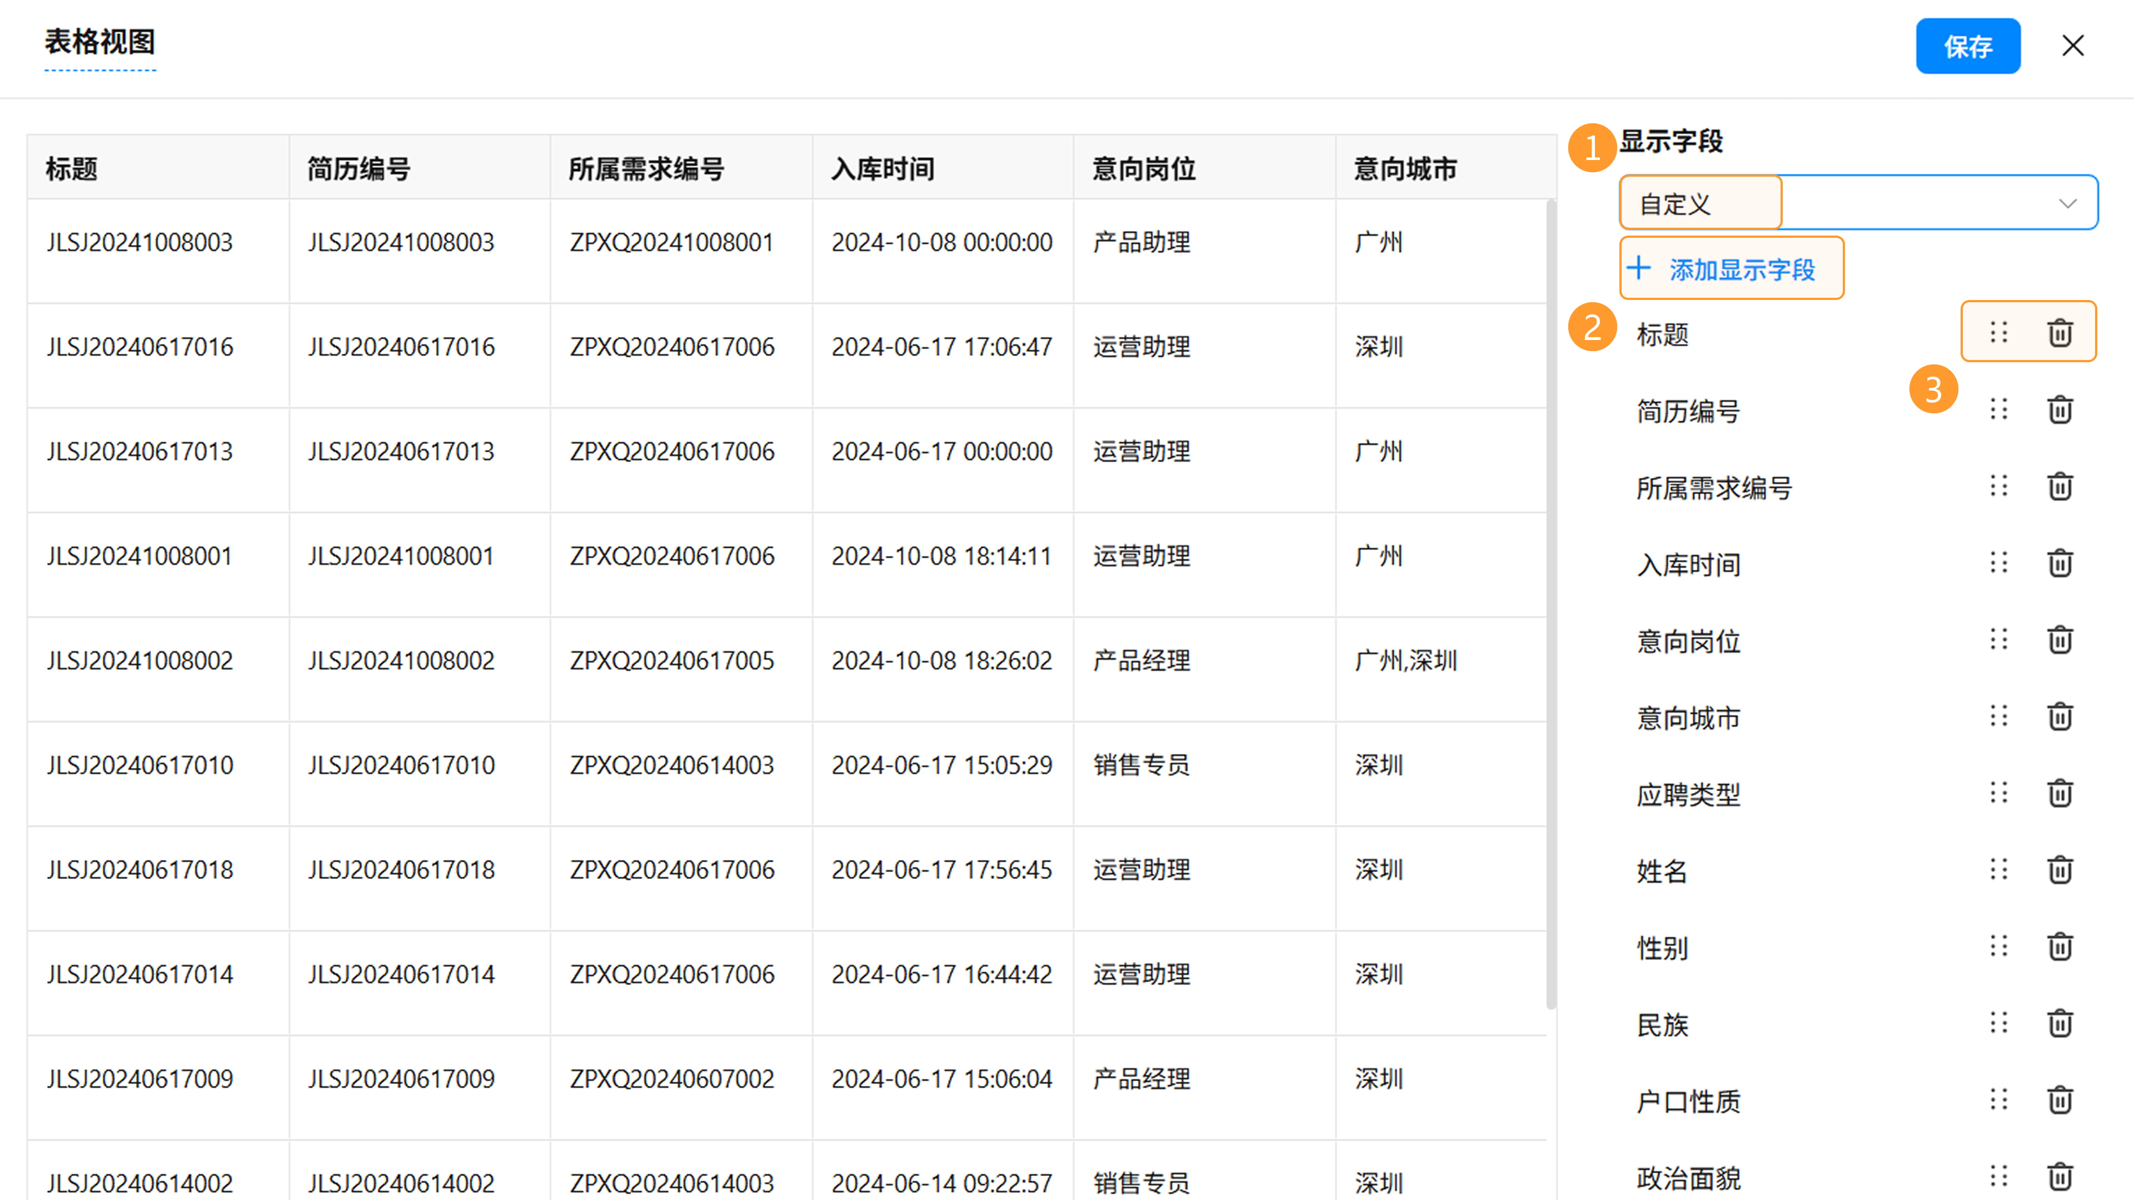Delete the 户口性质 display field
This screenshot has height=1200, width=2134.
[2060, 1100]
